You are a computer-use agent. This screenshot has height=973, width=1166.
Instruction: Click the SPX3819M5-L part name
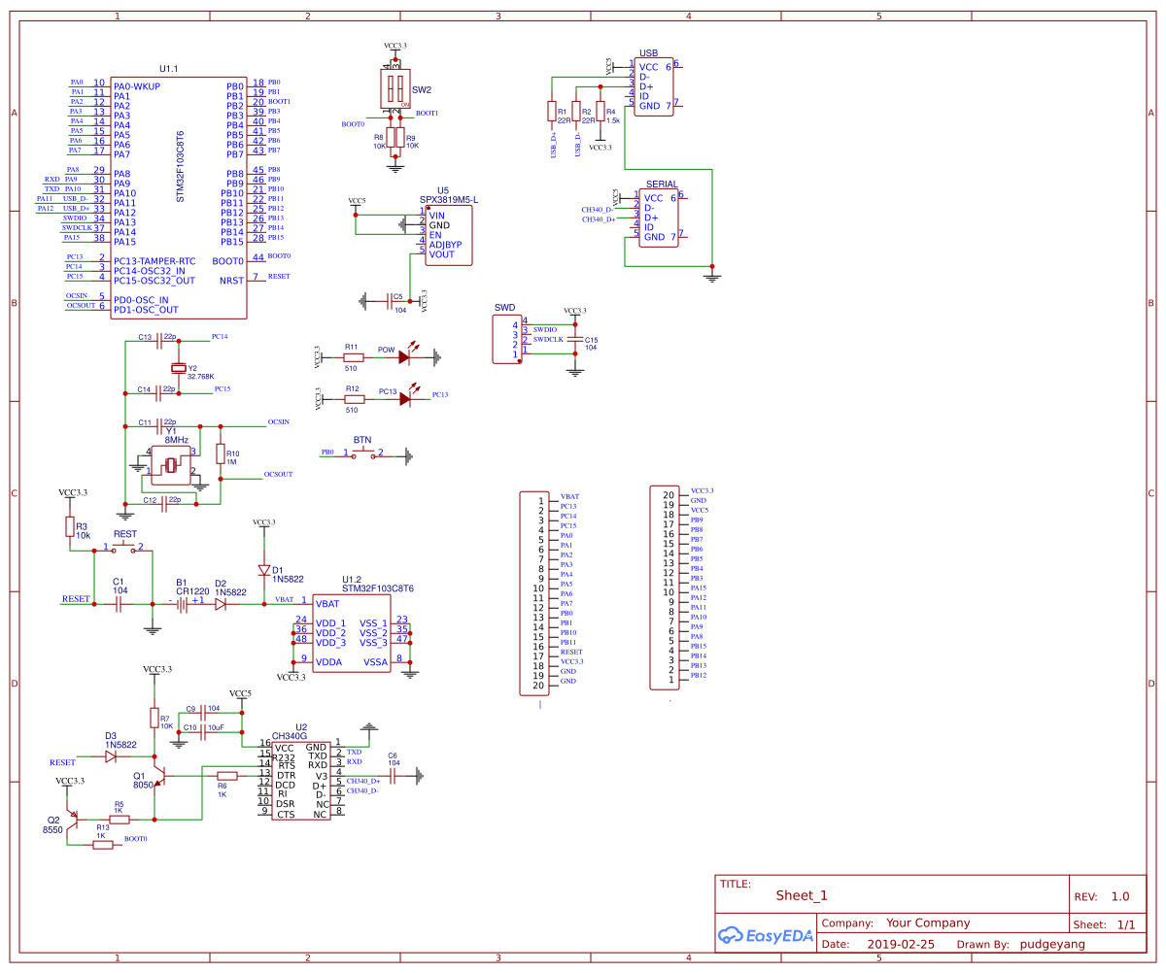click(449, 199)
